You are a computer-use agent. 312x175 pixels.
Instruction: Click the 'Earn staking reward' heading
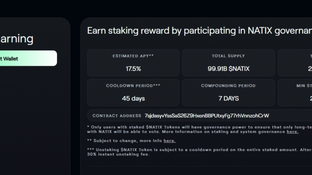tap(200, 31)
